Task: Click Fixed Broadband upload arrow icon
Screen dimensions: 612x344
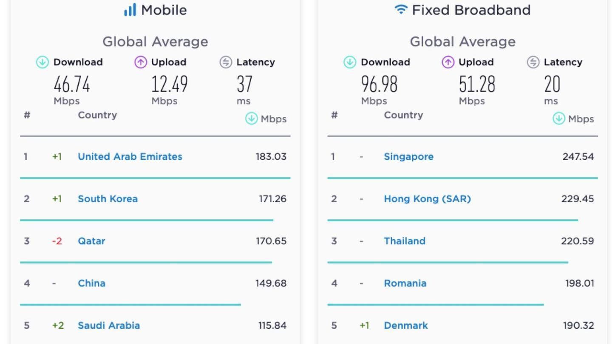Action: click(448, 62)
